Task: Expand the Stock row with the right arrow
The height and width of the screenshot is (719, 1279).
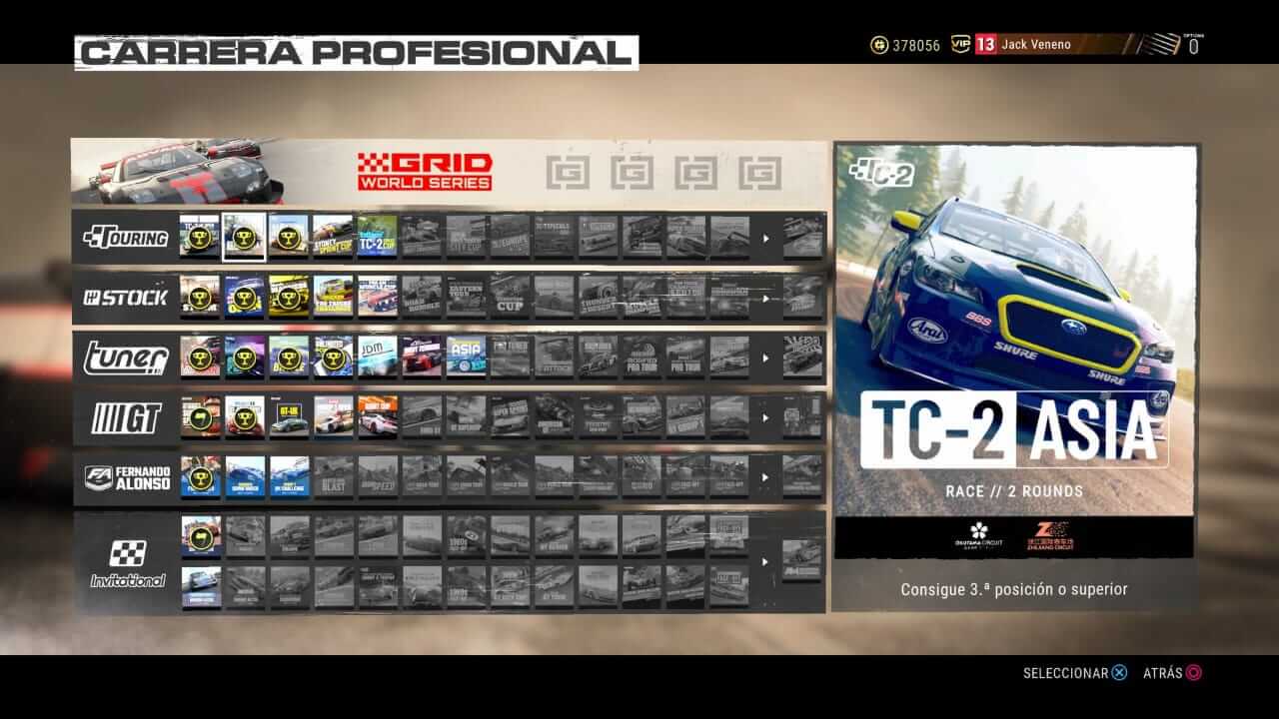Action: click(x=766, y=298)
